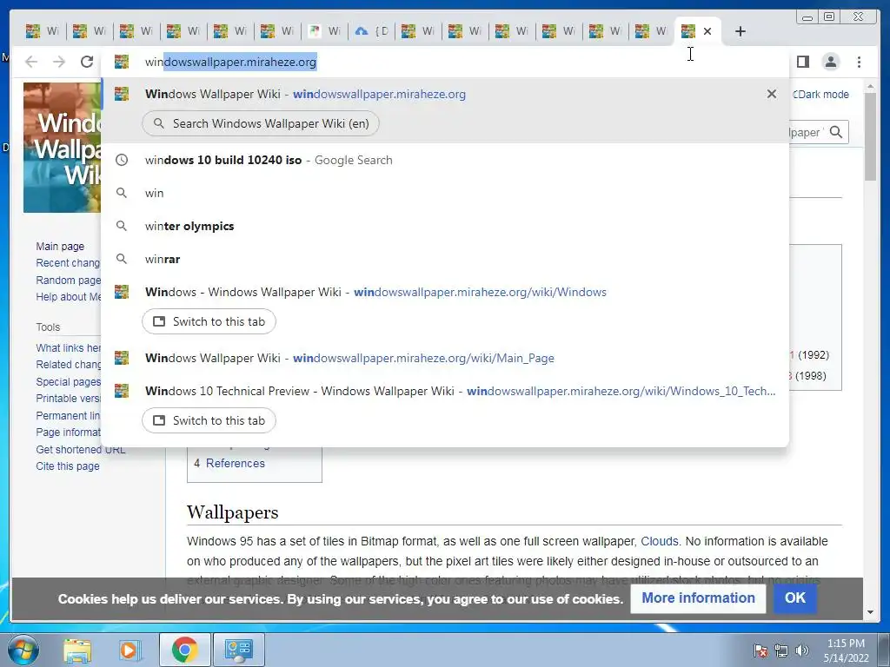Click the browser forward arrow
Screen dimensions: 890x667
(x=59, y=62)
